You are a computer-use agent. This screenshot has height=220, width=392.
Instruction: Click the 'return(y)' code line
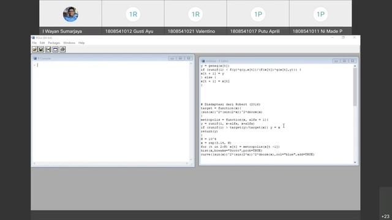point(209,131)
